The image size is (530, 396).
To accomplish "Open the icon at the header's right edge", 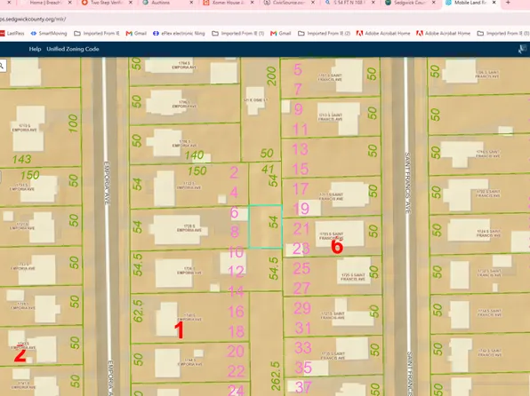I will point(523,49).
